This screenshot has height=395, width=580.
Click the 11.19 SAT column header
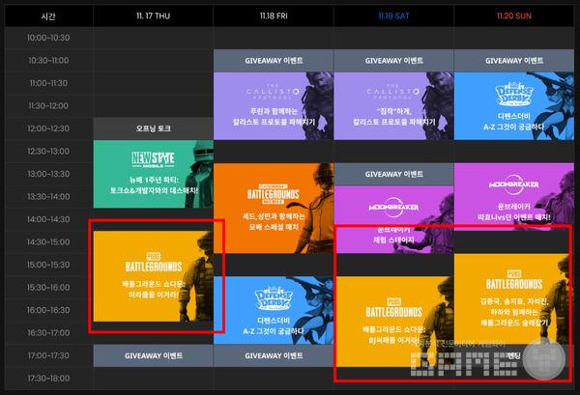393,15
